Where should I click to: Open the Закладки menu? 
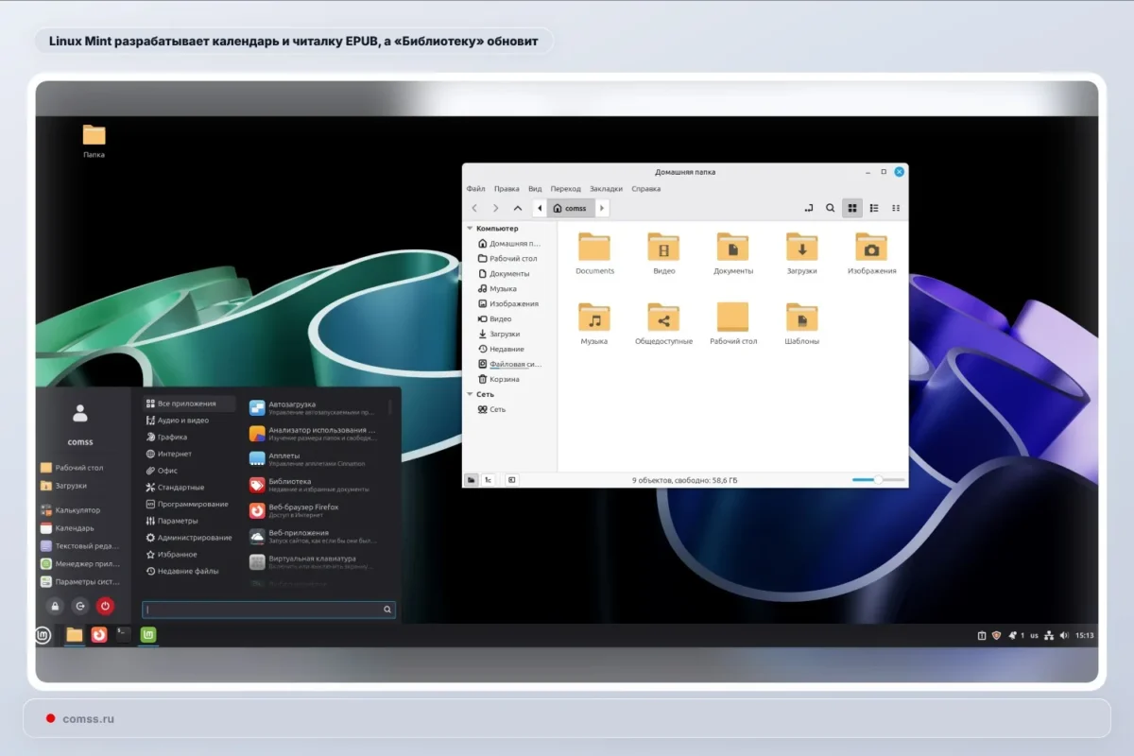coord(606,189)
